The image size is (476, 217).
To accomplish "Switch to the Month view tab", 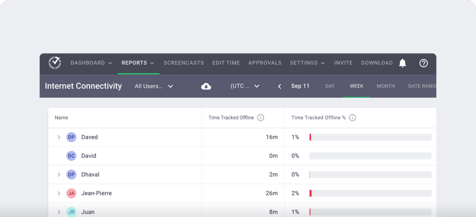I will pos(385,86).
